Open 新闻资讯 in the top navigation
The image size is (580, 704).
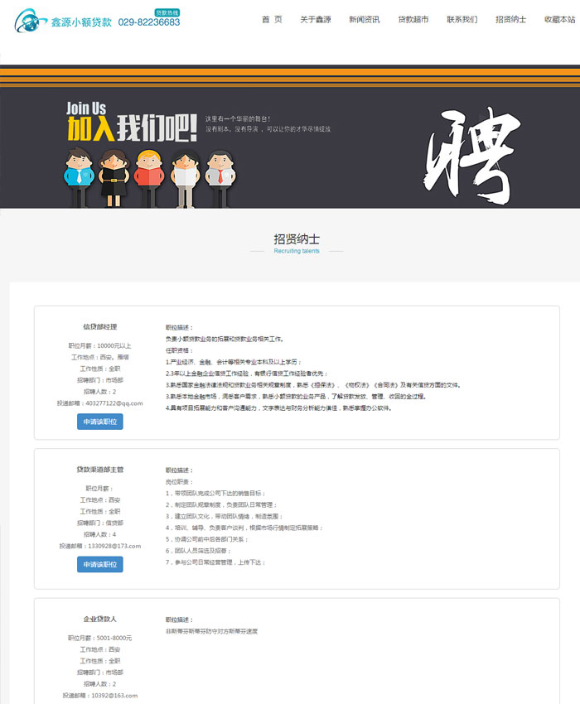pyautogui.click(x=364, y=19)
